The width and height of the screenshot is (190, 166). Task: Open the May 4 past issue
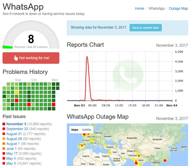tap(11, 158)
